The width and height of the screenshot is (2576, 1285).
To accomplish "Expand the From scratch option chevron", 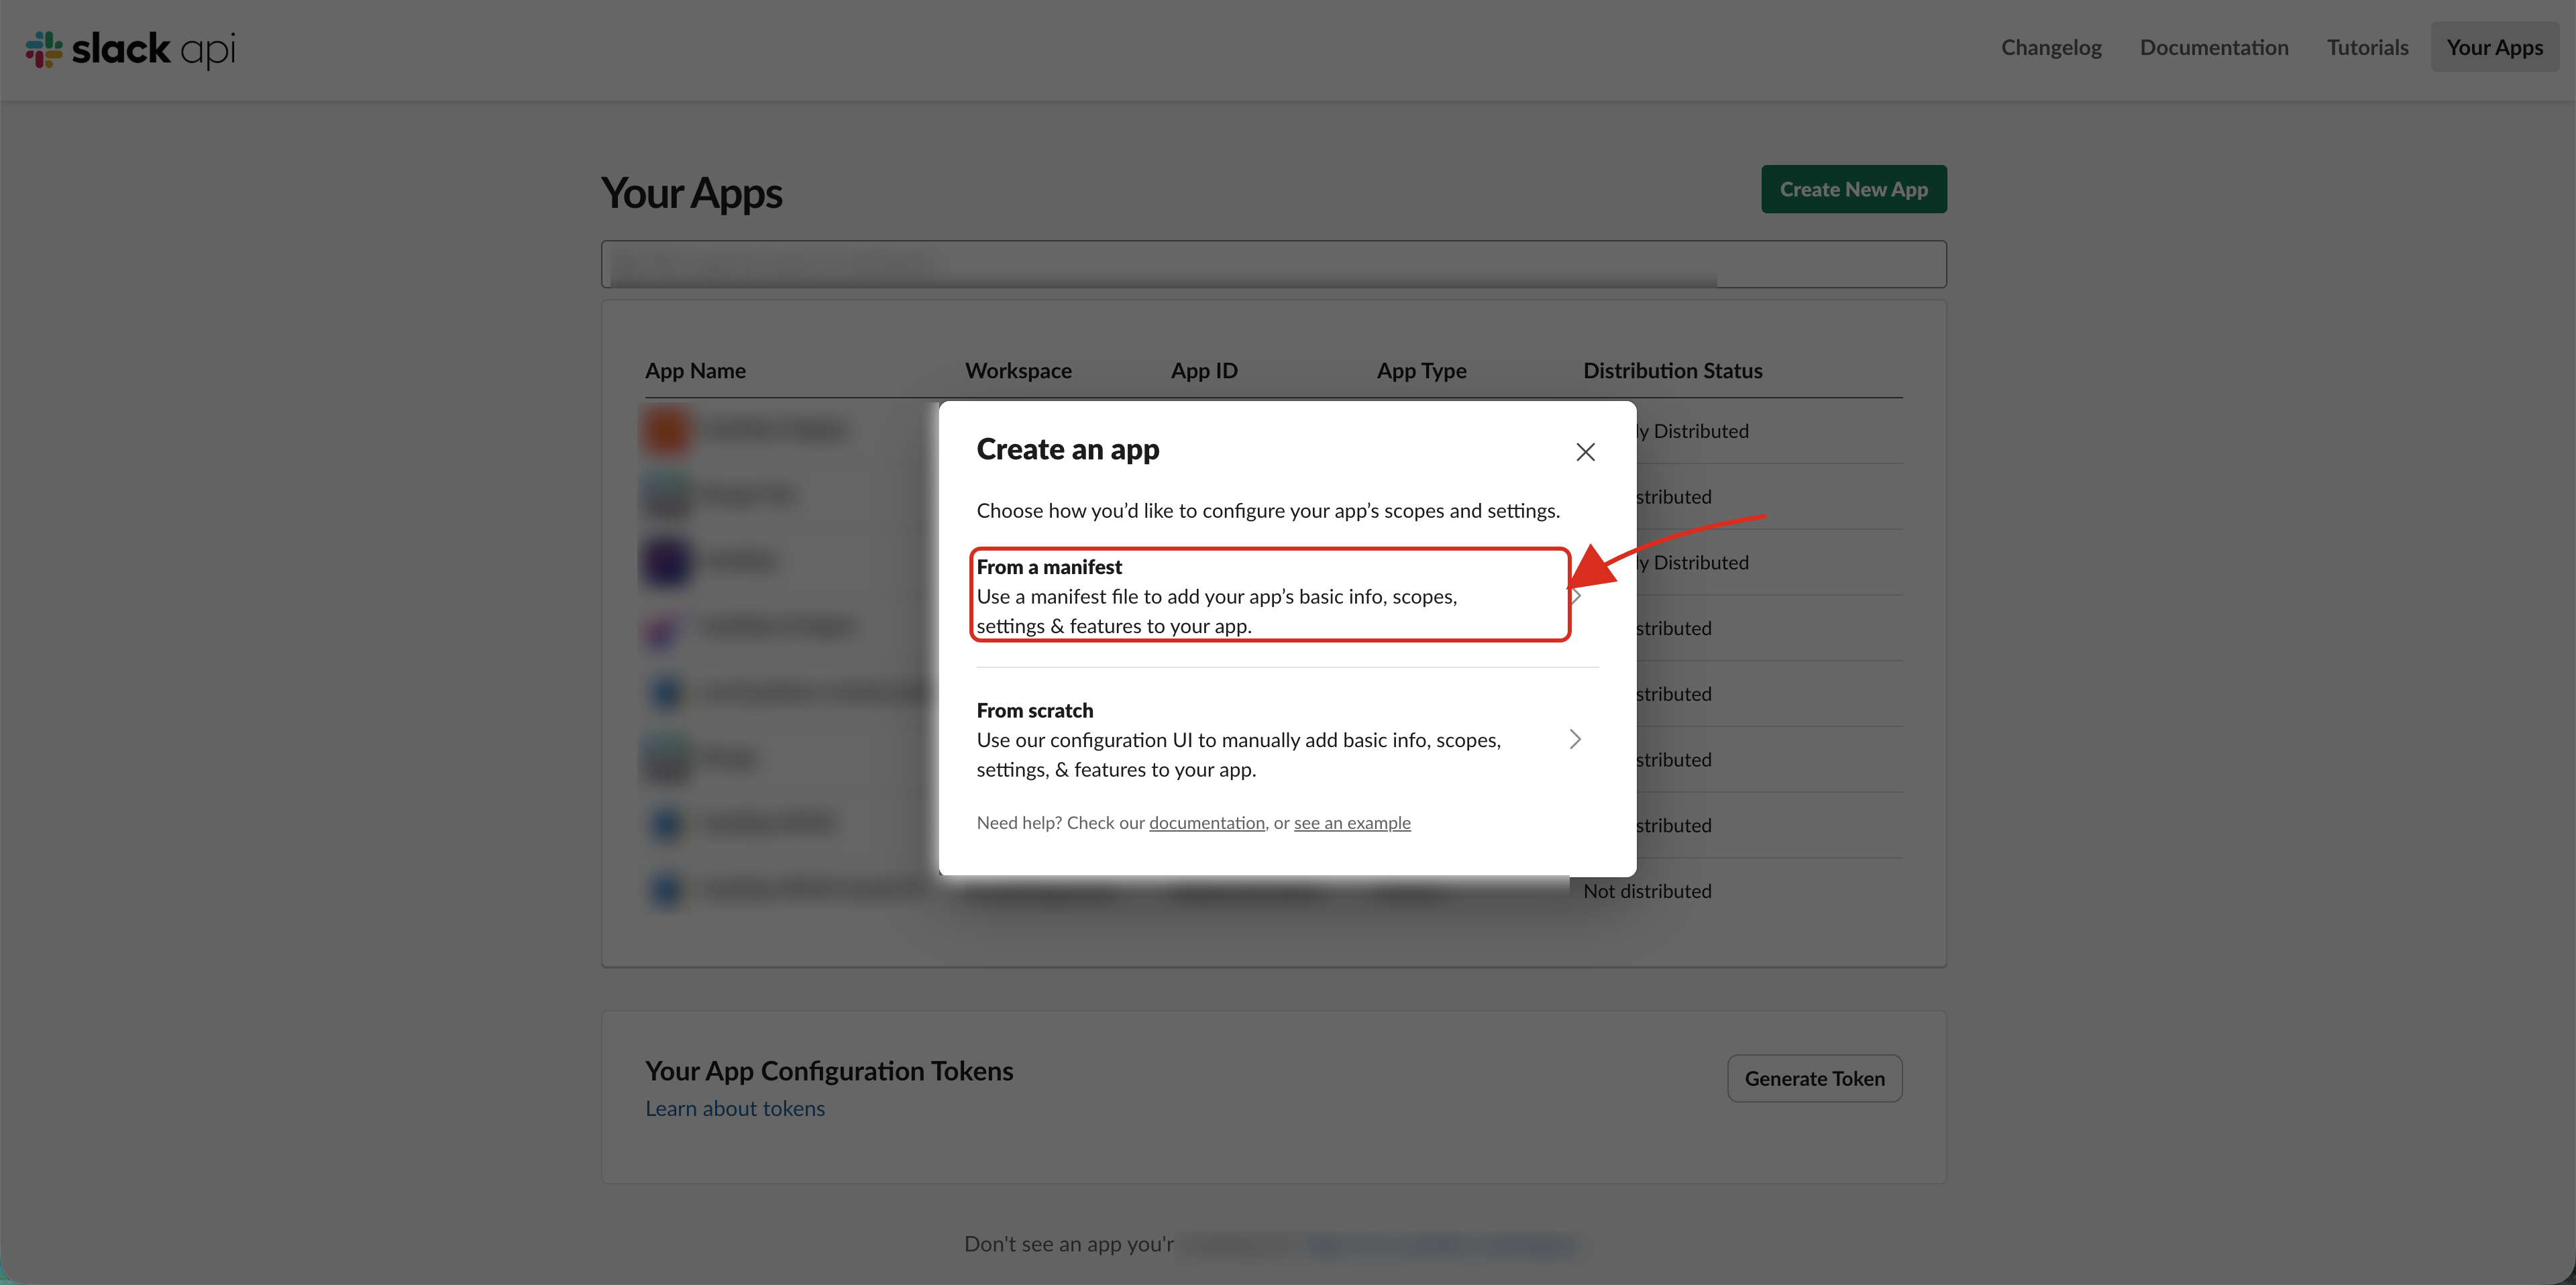I will (x=1575, y=739).
